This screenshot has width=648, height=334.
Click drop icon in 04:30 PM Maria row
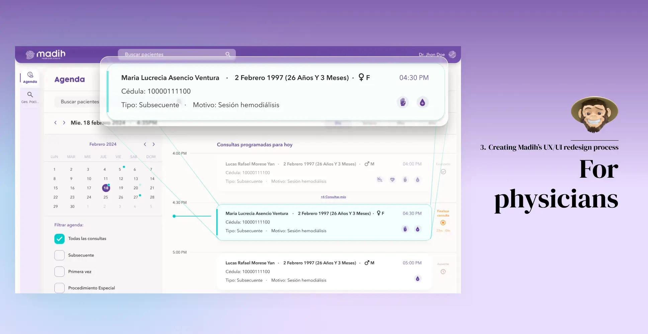418,229
